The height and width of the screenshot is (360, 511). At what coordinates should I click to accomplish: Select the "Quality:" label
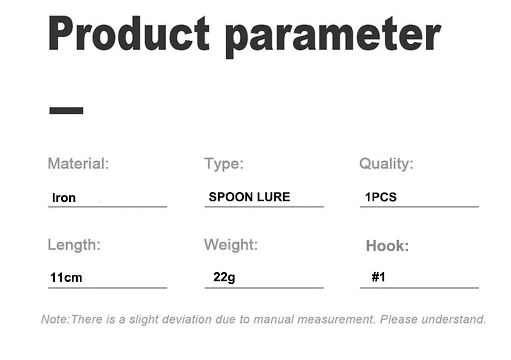[x=386, y=163]
